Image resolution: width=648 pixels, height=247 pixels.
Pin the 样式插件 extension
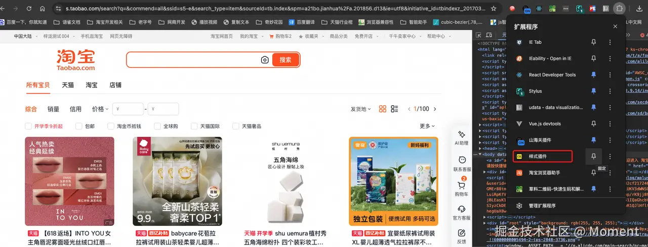[594, 157]
